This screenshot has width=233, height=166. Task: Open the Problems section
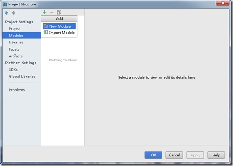click(x=17, y=90)
